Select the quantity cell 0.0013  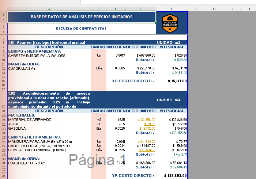click(x=116, y=56)
